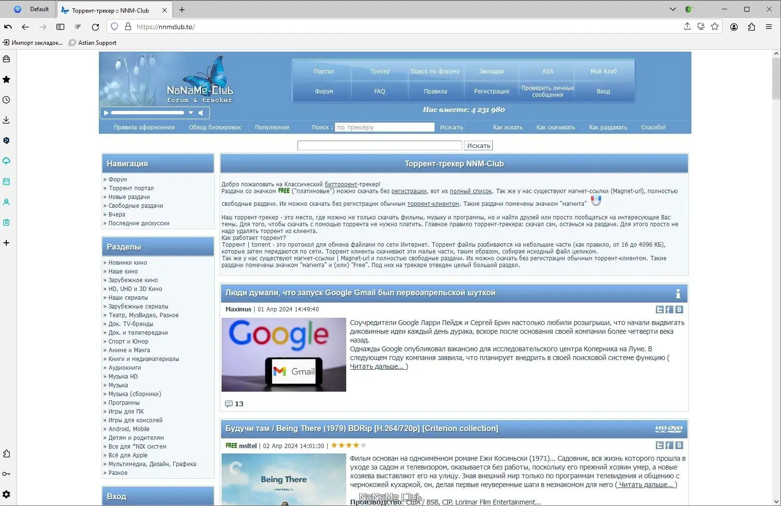Follow the Читать дальше link of the Gmail article
This screenshot has height=506, width=781.
coord(377,366)
